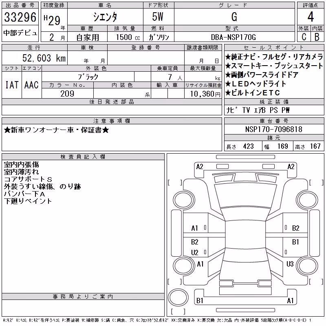Select the 新車ワンオーナー車・保証書 note

click(x=56, y=130)
